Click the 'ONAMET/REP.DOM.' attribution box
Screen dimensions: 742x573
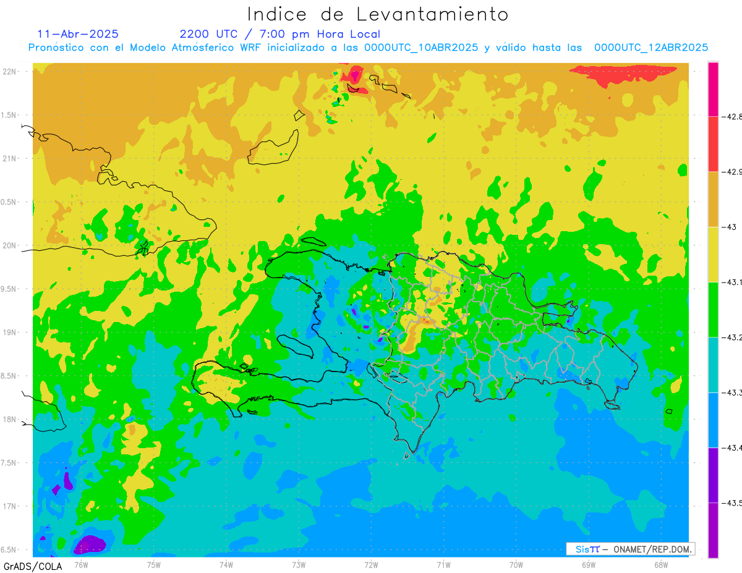point(630,549)
